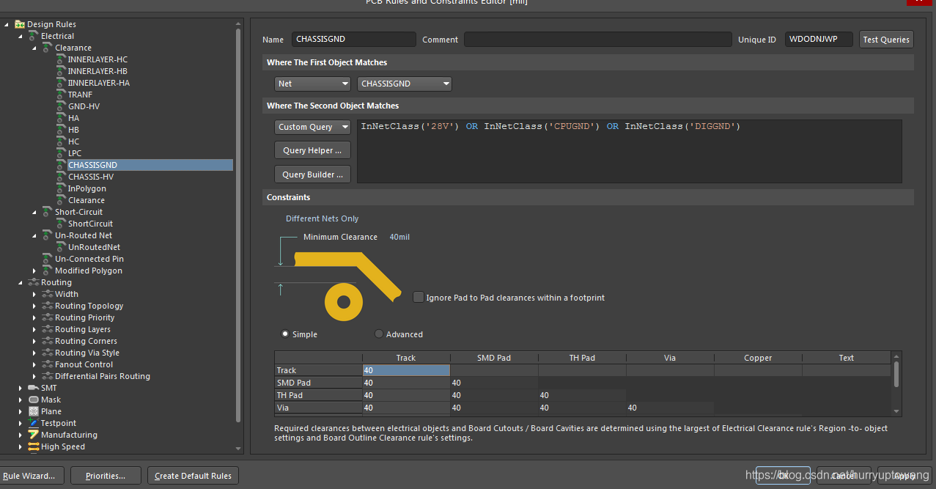This screenshot has width=936, height=489.
Task: Open the CHASSISGND net dropdown
Action: pyautogui.click(x=405, y=84)
